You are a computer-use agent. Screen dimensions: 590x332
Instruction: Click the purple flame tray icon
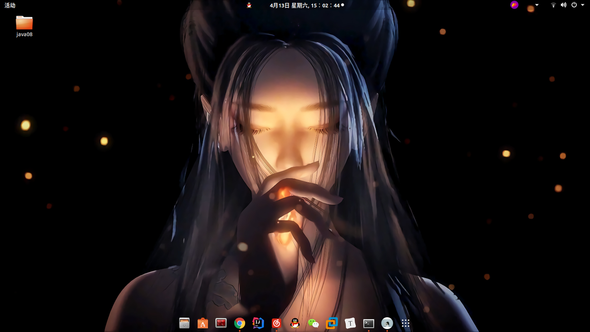tap(514, 5)
